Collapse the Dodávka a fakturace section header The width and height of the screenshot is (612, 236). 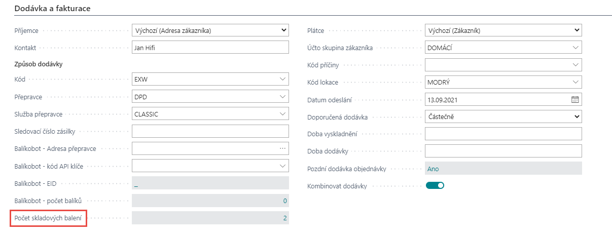click(x=53, y=8)
